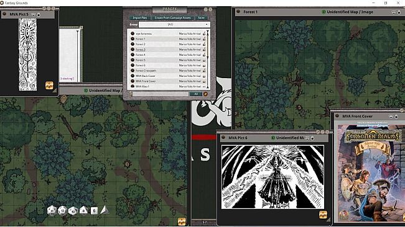
Task: Click the link icon beside Forest Crosspath row
Action: pos(133,71)
